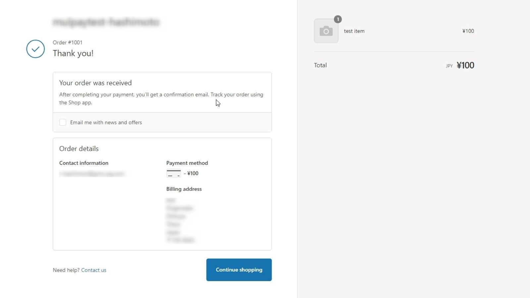
Task: Click the order confirmed checkmark icon
Action: [x=35, y=49]
